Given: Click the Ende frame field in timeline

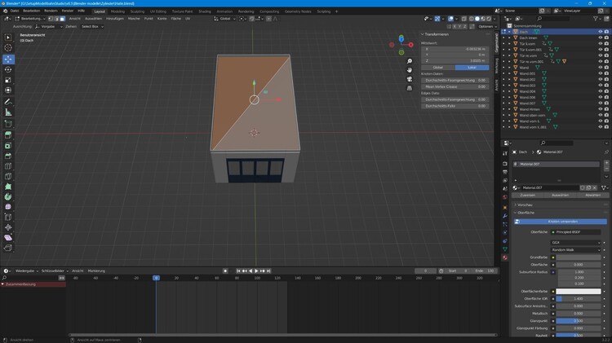Looking at the screenshot, I should (x=485, y=270).
